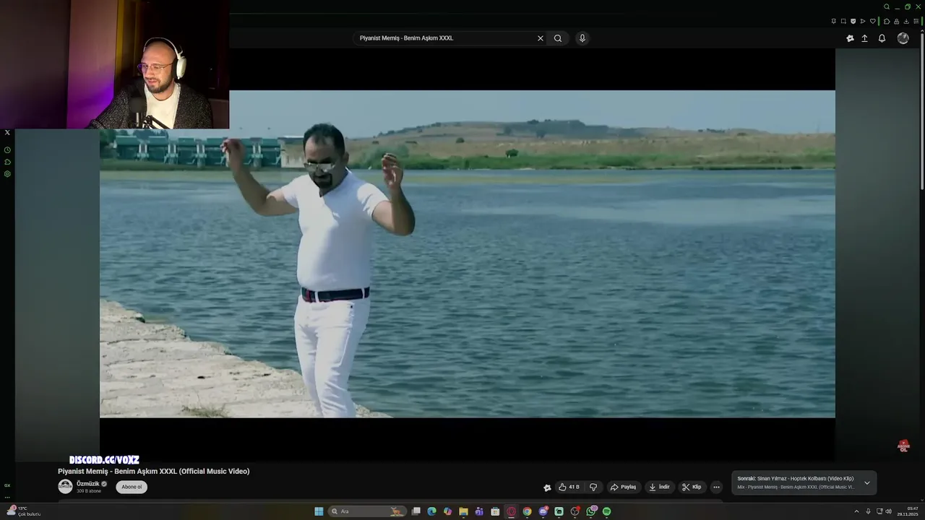Screen dimensions: 925x520
Task: Open the clock and date 05:47
Action: pyautogui.click(x=907, y=511)
